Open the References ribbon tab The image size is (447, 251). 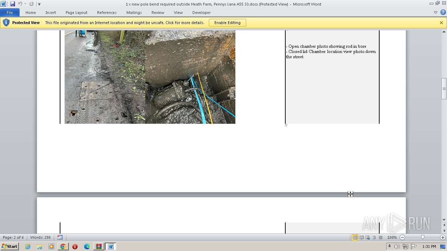pyautogui.click(x=107, y=13)
